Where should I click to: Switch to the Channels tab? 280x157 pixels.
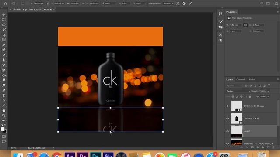click(241, 79)
